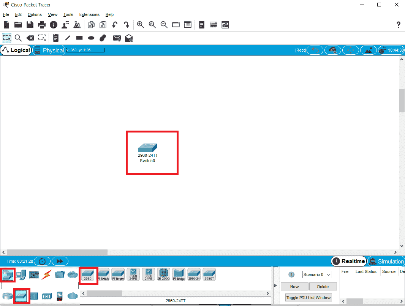Click the Place Note tool
The image size is (405, 306).
click(56, 38)
